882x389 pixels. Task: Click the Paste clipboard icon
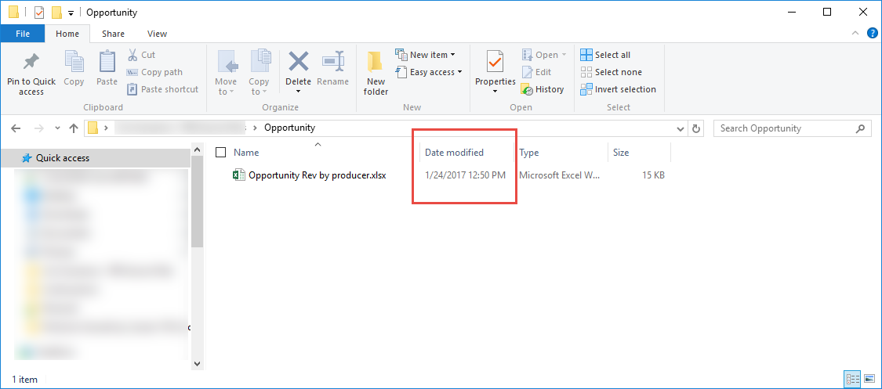[107, 62]
